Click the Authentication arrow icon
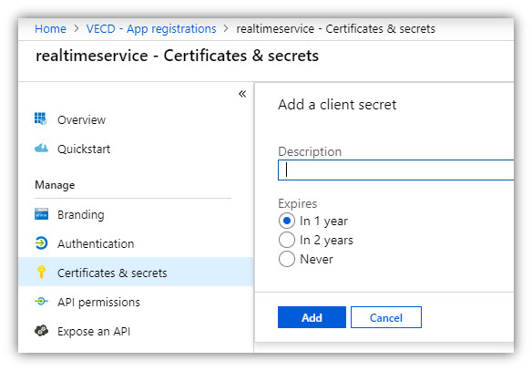This screenshot has height=371, width=532. [x=41, y=243]
